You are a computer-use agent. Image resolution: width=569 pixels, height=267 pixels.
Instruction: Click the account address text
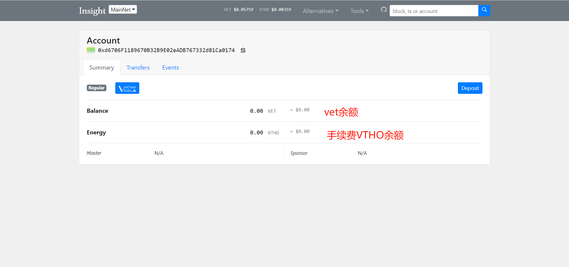(x=166, y=50)
